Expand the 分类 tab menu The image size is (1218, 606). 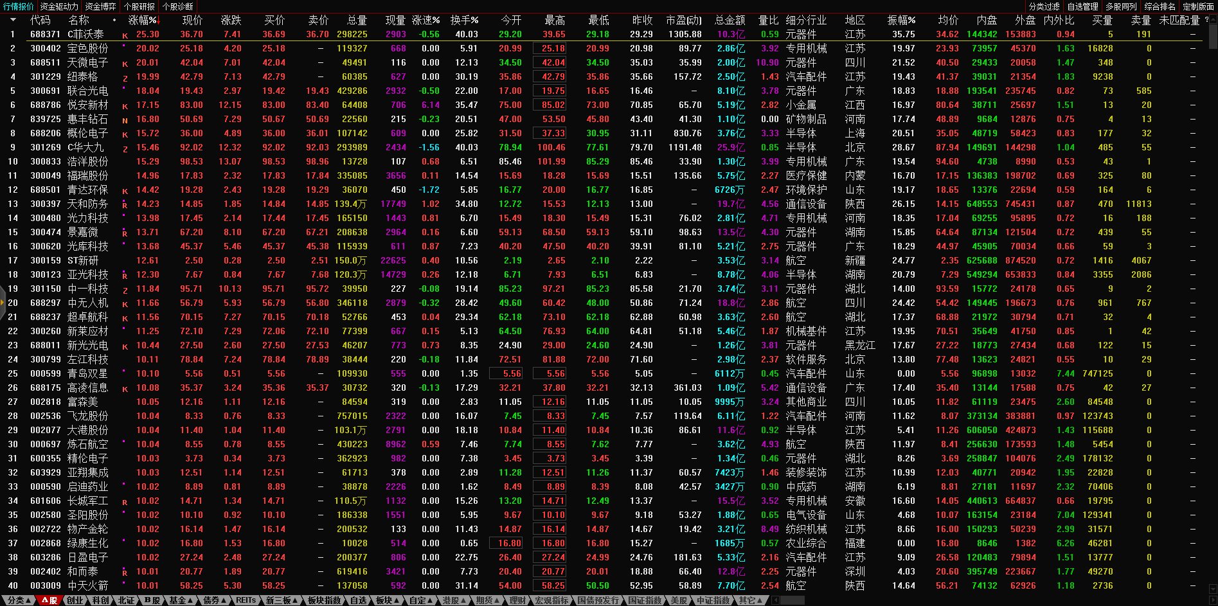coord(19,600)
